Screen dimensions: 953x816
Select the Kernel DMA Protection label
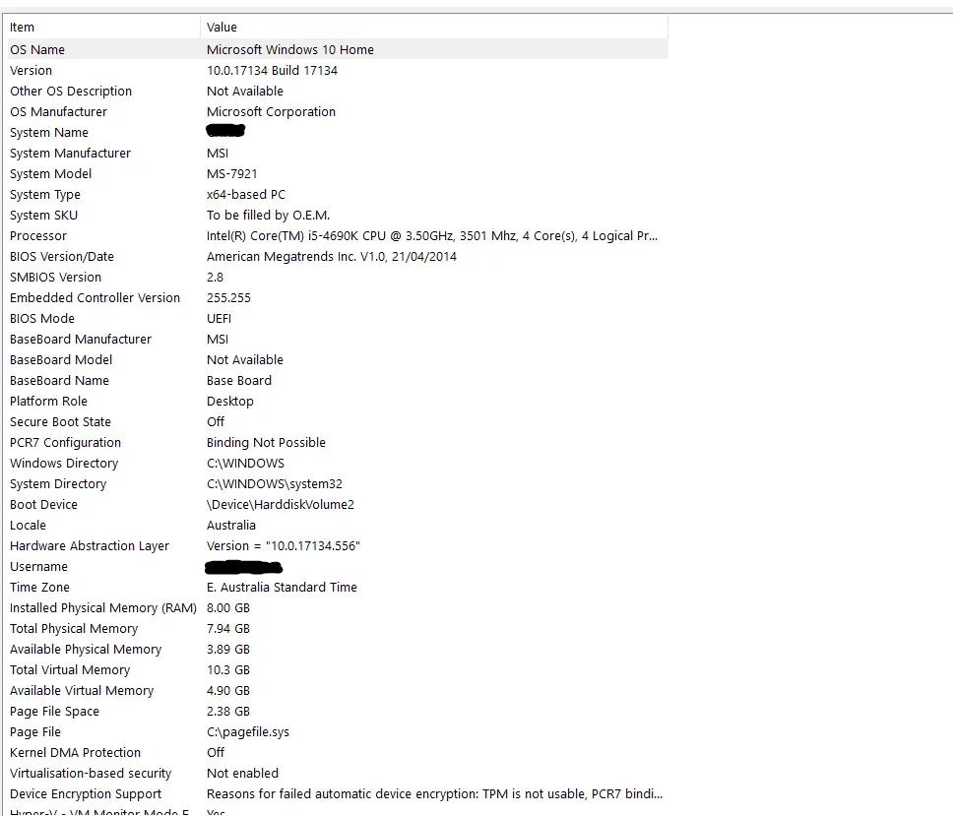click(x=76, y=752)
